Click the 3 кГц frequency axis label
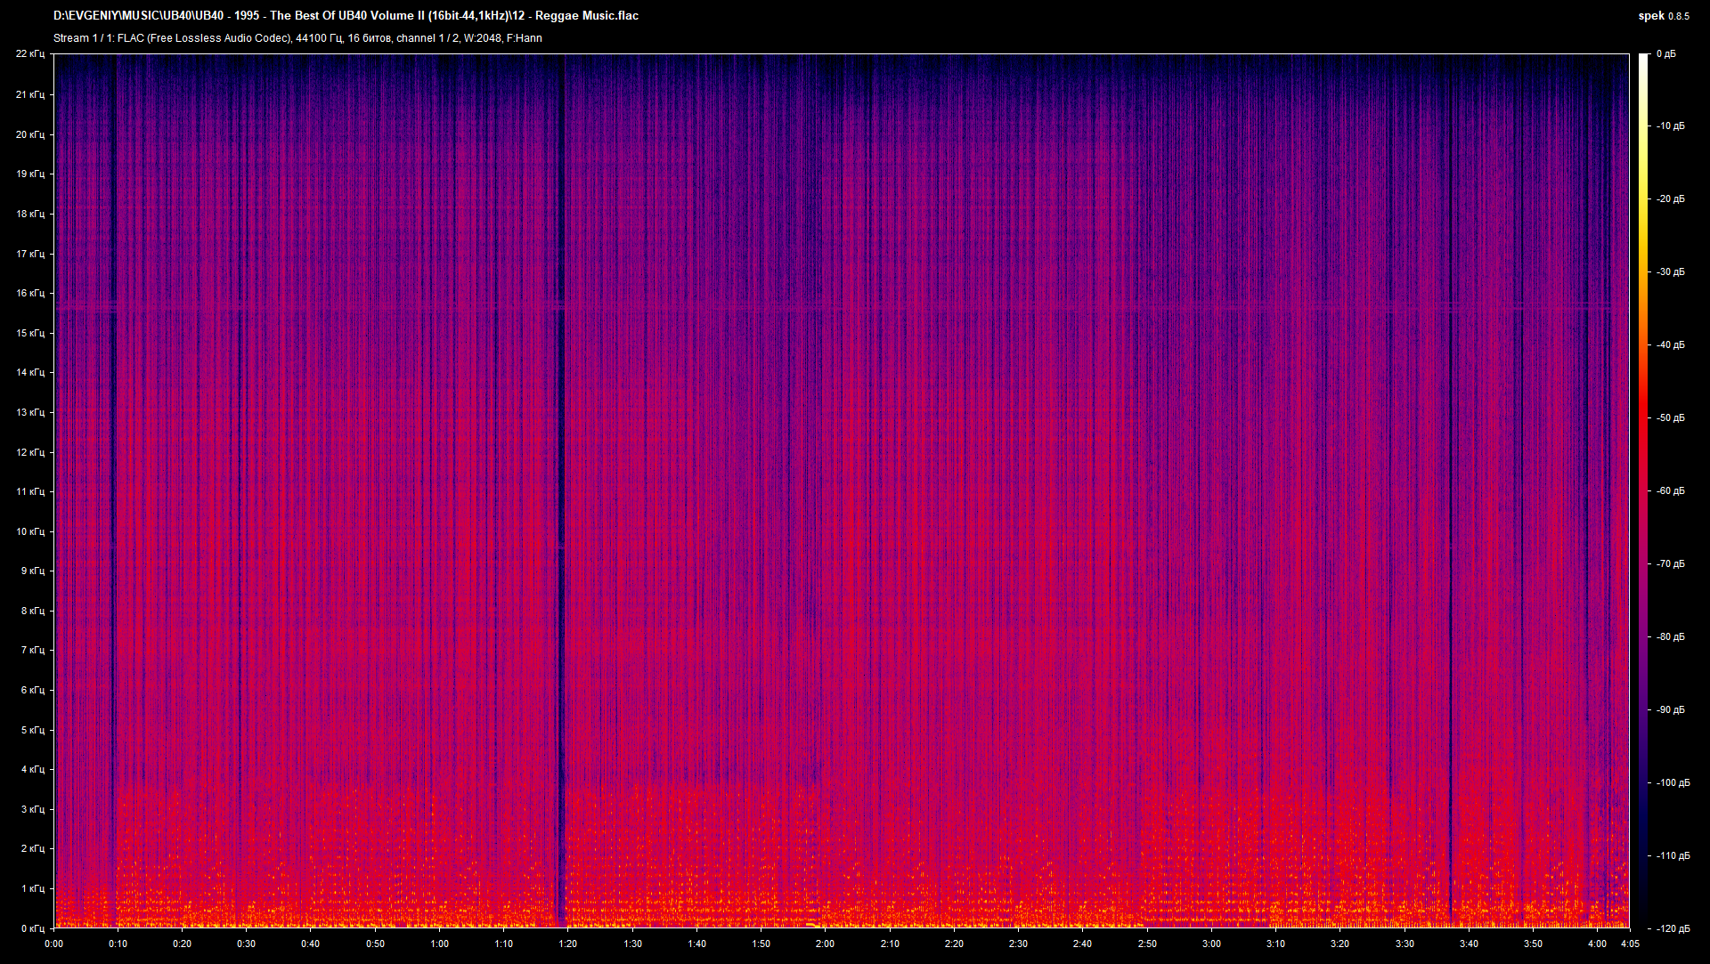1710x964 pixels. pos(32,809)
